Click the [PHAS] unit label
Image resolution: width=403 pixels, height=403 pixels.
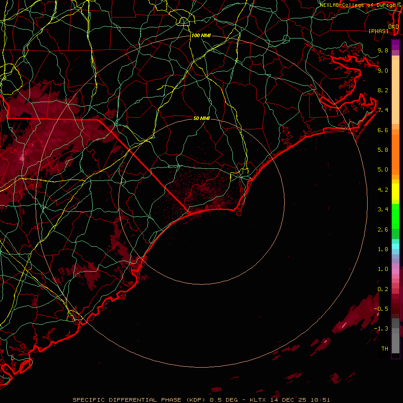click(378, 31)
